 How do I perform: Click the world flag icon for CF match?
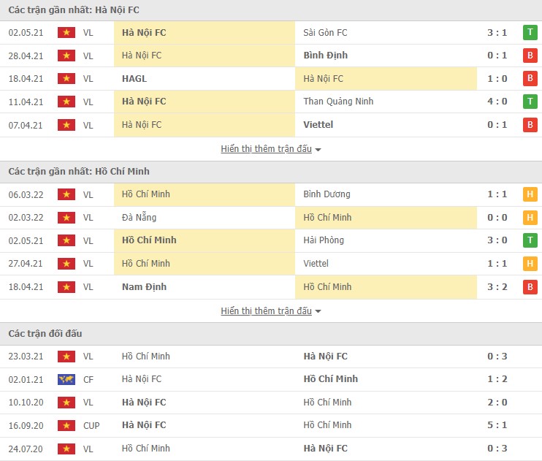[x=66, y=379]
